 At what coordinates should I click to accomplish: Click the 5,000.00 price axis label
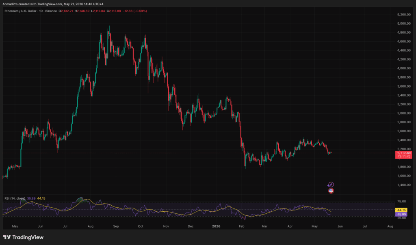404,24
